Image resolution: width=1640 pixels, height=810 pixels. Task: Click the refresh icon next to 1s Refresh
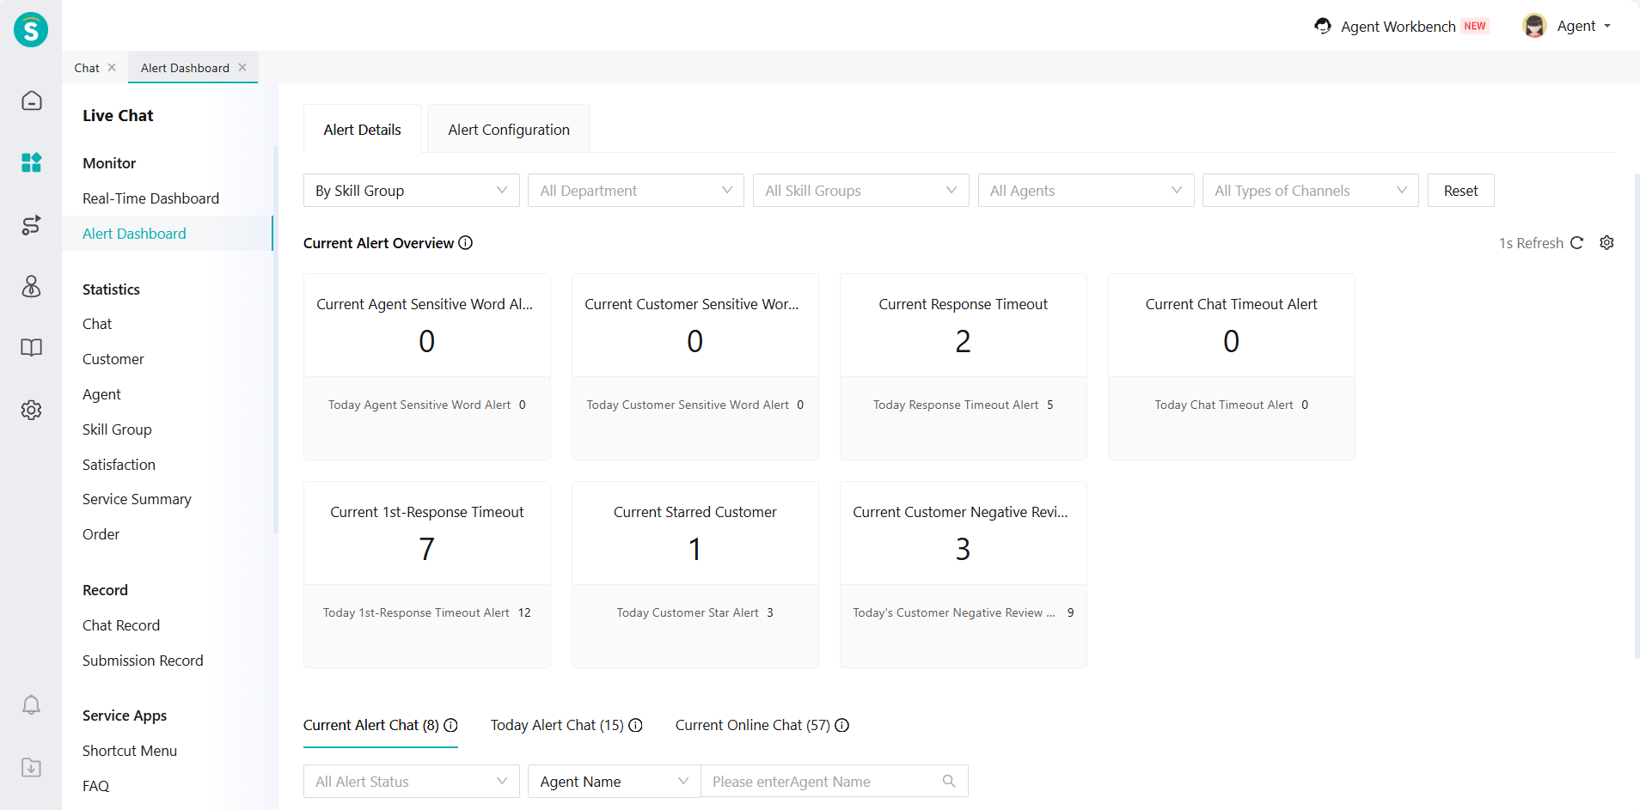1576,243
